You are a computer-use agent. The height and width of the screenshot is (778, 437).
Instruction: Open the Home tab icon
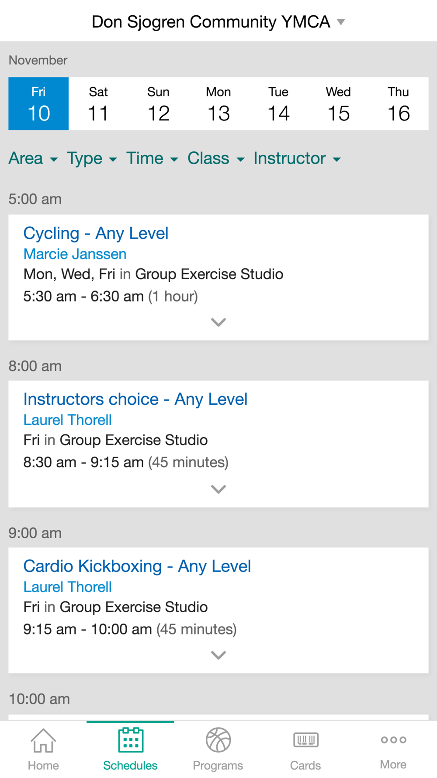pos(43,740)
